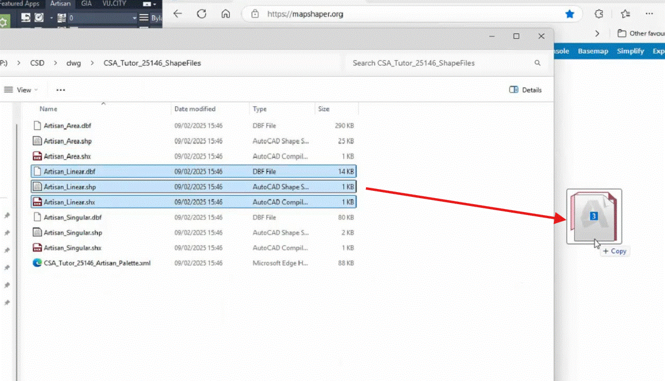Viewport: 665px width, 381px height.
Task: Click the Basemap button in mapshaper
Action: coord(593,51)
